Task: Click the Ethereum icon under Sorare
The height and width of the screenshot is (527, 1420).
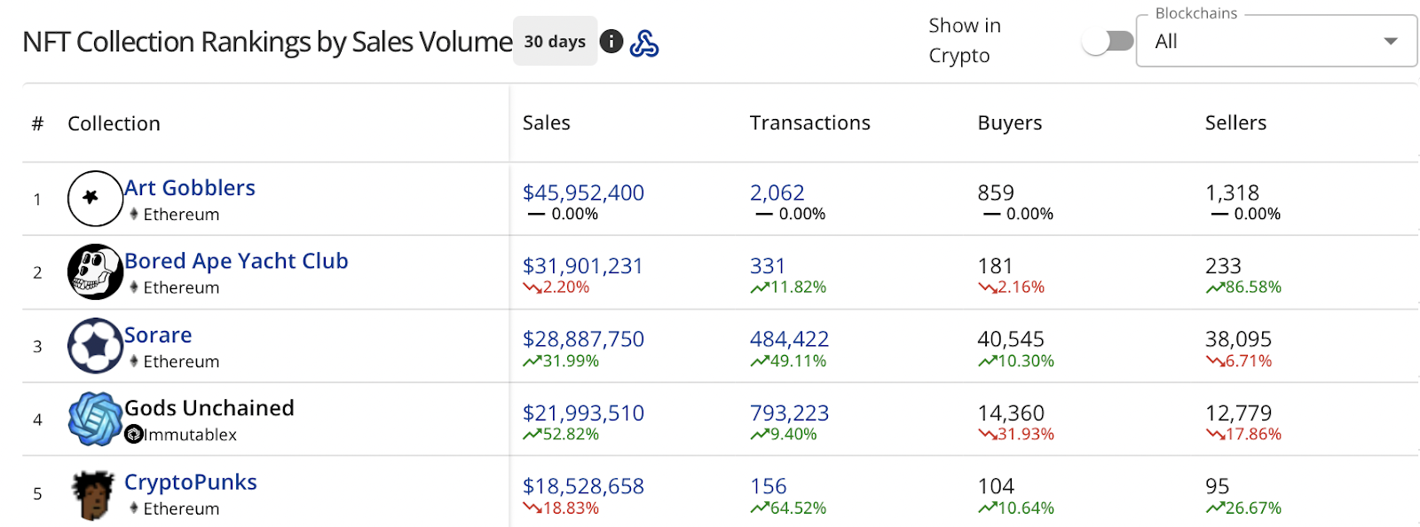Action: click(x=134, y=361)
